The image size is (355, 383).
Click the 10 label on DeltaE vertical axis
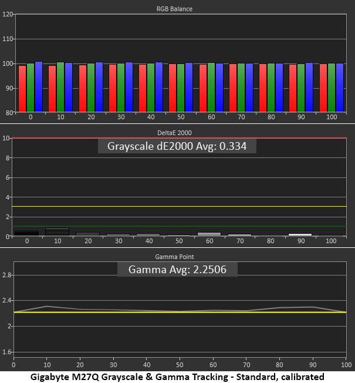[x=6, y=138]
